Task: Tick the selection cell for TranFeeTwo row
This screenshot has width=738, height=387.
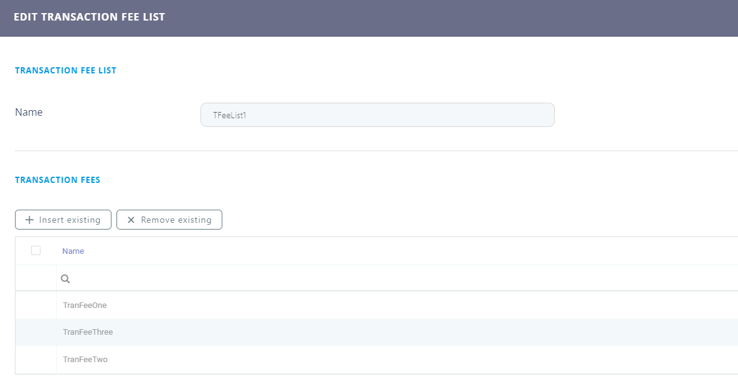Action: 35,360
